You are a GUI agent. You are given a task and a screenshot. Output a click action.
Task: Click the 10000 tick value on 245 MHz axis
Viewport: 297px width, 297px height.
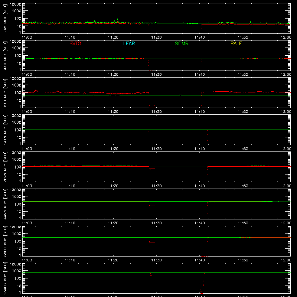[x=16, y=4]
